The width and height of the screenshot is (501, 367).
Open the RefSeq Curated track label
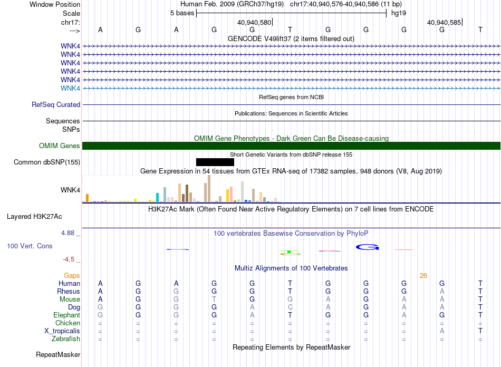[x=56, y=104]
